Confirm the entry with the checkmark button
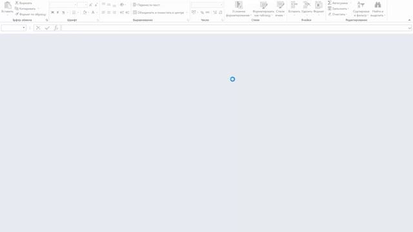This screenshot has width=413, height=232. coord(47,28)
